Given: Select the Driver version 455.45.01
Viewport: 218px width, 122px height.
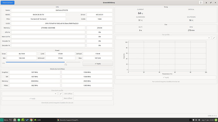Looking at the screenshot, I should click(100, 14).
